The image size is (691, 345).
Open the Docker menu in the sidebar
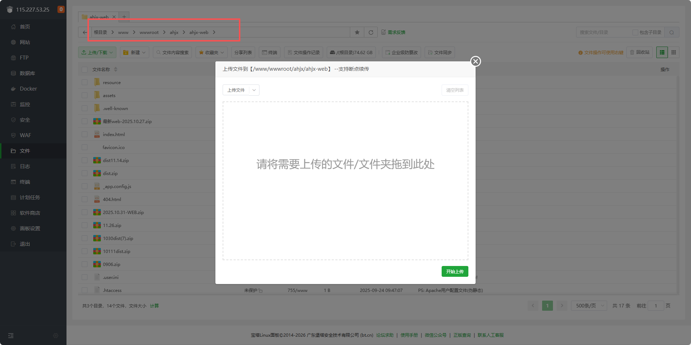(x=28, y=89)
